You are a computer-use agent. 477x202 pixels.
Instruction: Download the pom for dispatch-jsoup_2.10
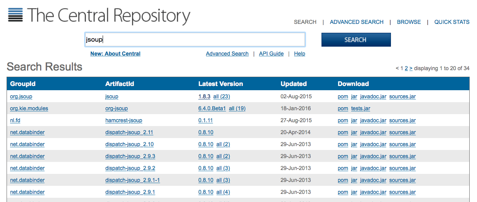[343, 144]
